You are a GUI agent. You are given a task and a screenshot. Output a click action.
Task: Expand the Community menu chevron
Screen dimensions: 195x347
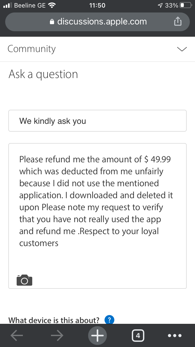pyautogui.click(x=182, y=49)
